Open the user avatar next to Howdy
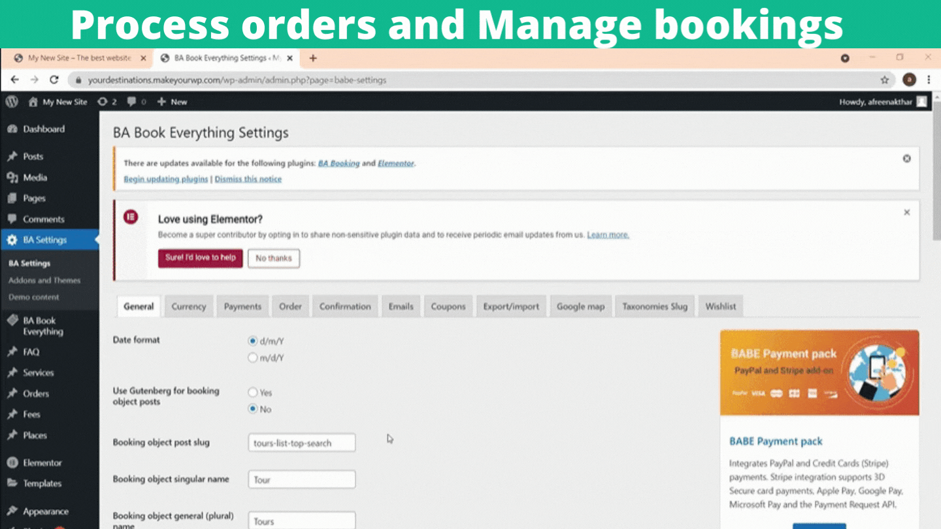Image resolution: width=941 pixels, height=529 pixels. [921, 102]
